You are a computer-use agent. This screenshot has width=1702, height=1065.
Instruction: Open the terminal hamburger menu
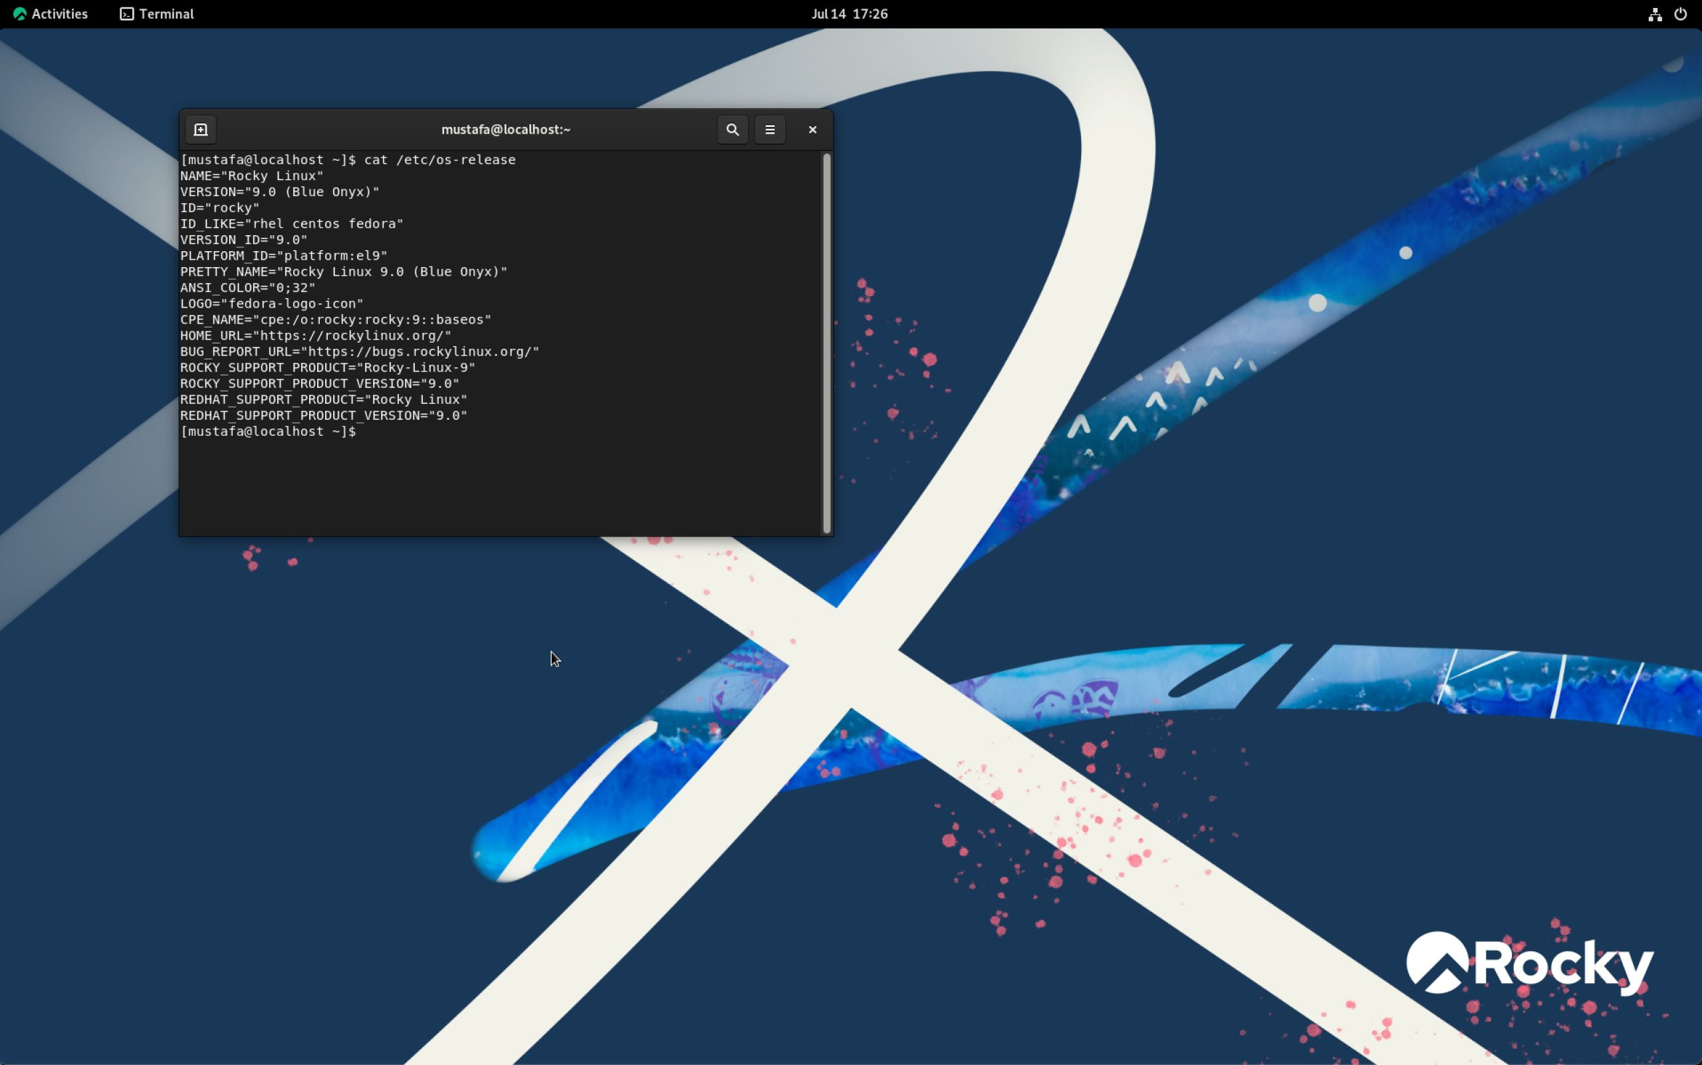click(769, 129)
